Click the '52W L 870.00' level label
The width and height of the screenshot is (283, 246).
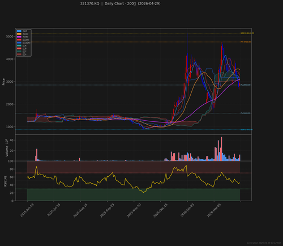(247, 130)
